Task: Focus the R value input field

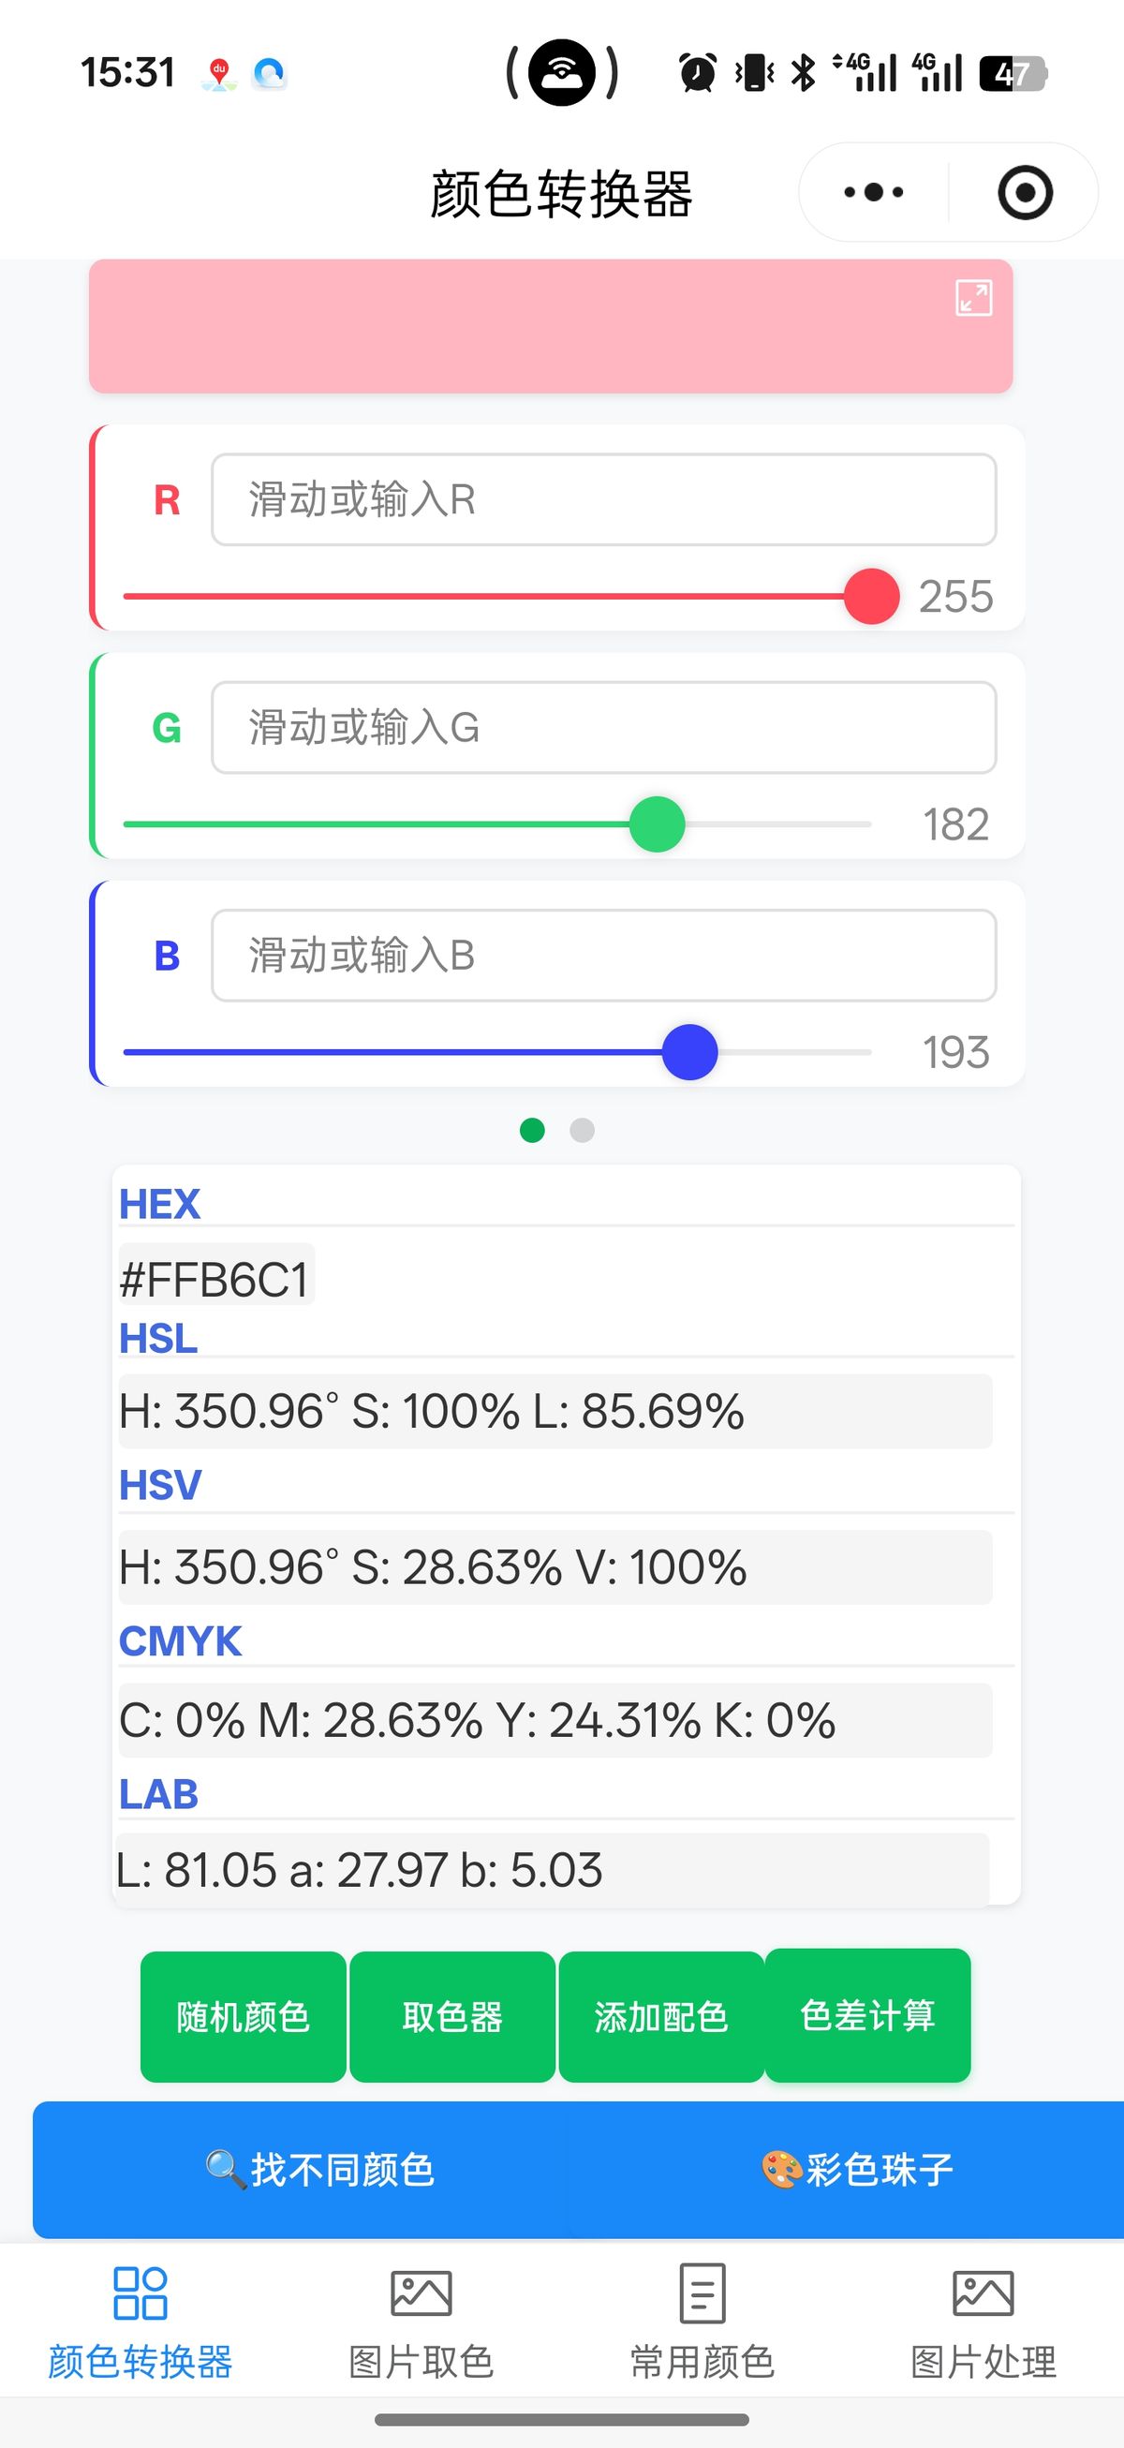Action: (603, 500)
